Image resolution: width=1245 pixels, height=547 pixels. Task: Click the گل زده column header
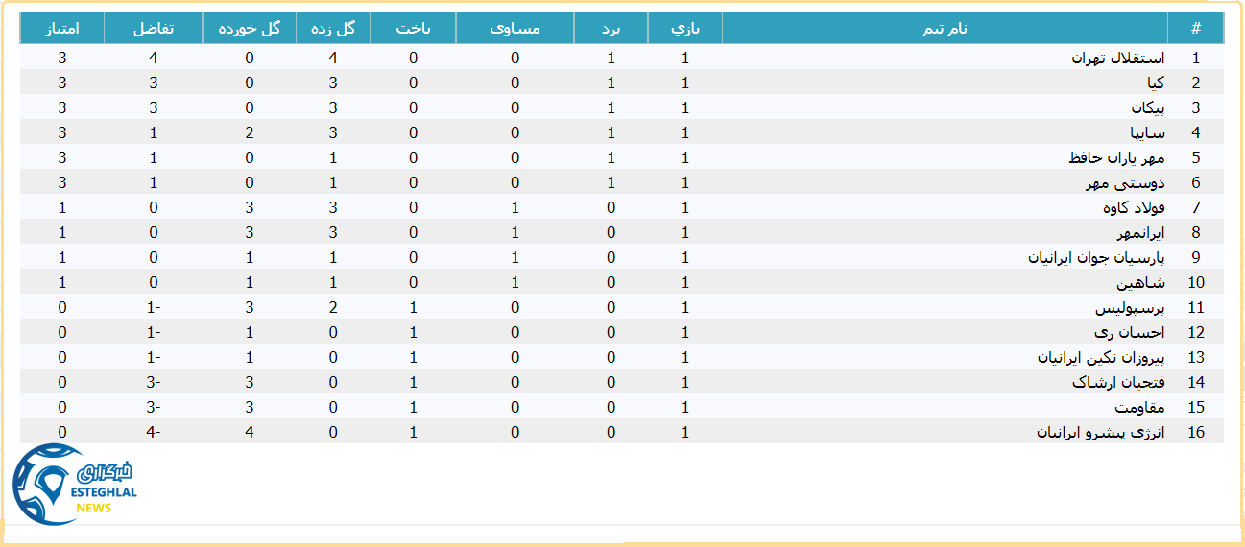[x=333, y=29]
